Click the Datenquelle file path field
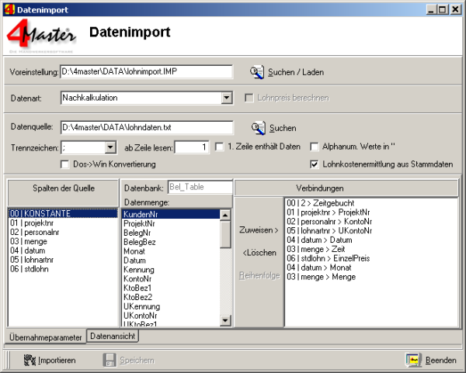The image size is (466, 373). point(146,127)
